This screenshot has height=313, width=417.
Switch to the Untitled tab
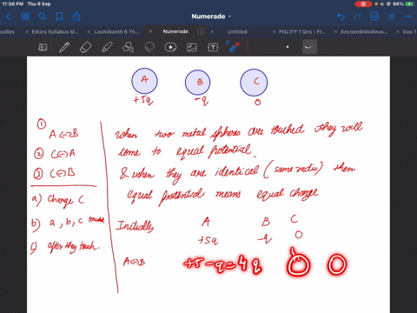click(237, 32)
